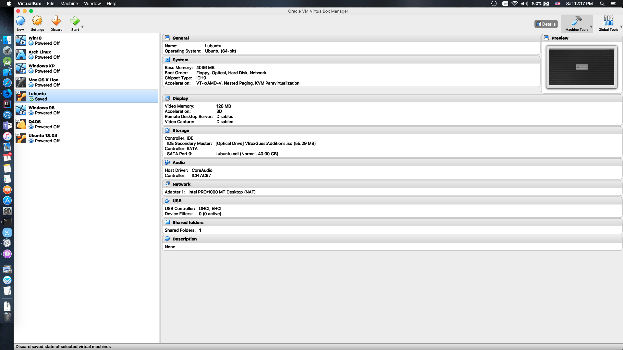Click the Preview section monitor icon
Screen dimensions: 623x350
point(546,38)
